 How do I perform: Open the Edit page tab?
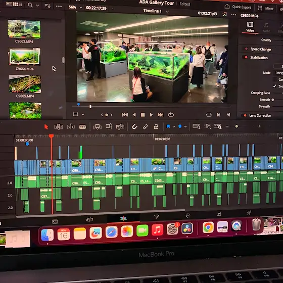click(123, 218)
